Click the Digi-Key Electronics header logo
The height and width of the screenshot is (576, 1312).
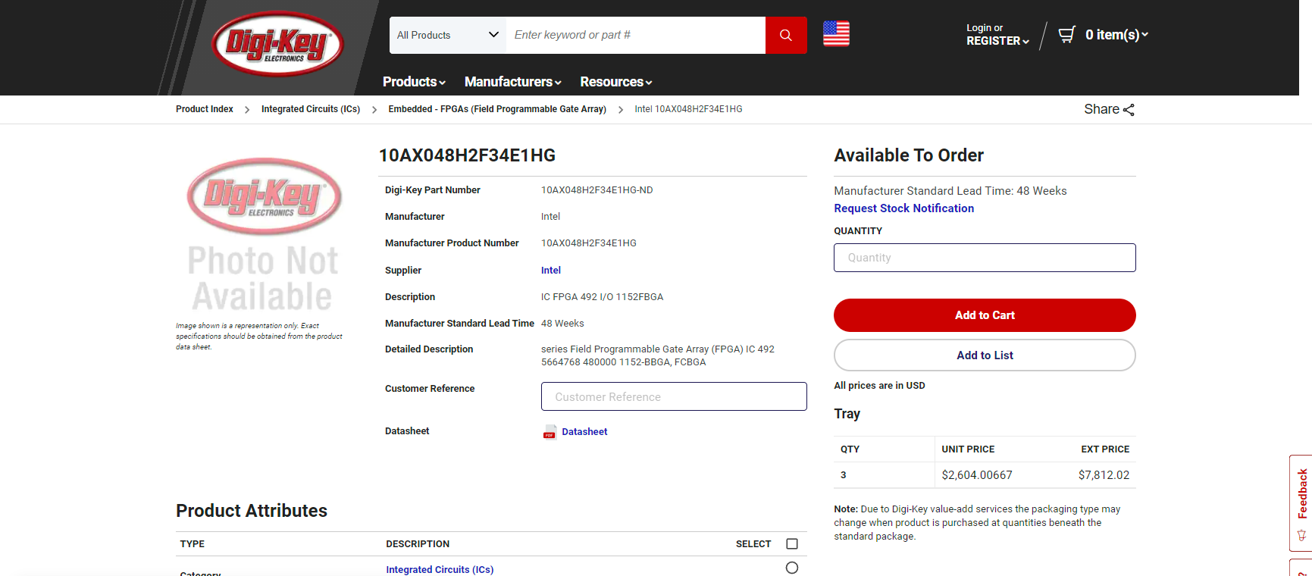click(x=277, y=44)
